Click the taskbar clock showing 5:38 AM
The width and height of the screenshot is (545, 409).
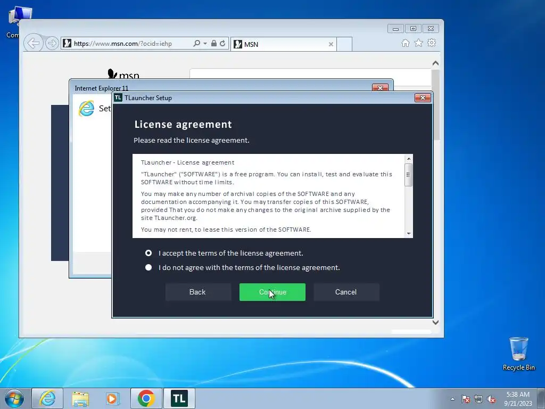coord(518,399)
